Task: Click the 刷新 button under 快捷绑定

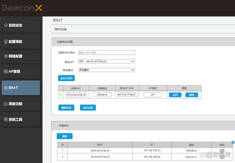Action: coord(64,136)
